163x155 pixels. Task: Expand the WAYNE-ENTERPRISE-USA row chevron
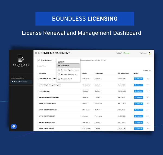coord(148,116)
